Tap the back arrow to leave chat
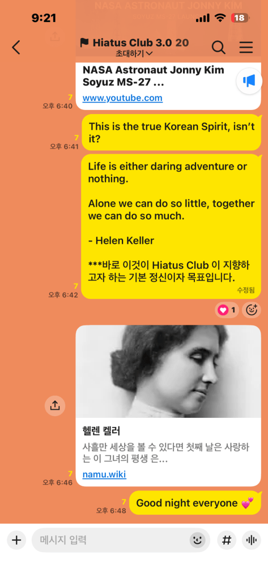 click(16, 48)
